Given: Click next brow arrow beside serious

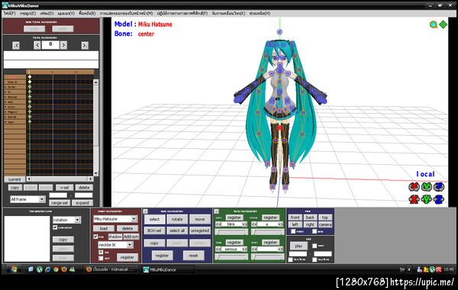Looking at the screenshot, I should click(x=244, y=249).
